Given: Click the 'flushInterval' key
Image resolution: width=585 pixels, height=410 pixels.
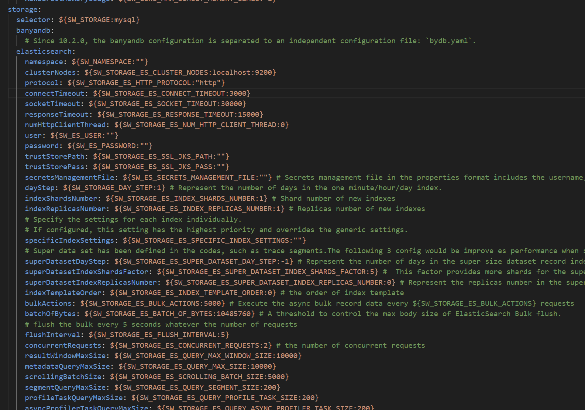Looking at the screenshot, I should pos(52,335).
